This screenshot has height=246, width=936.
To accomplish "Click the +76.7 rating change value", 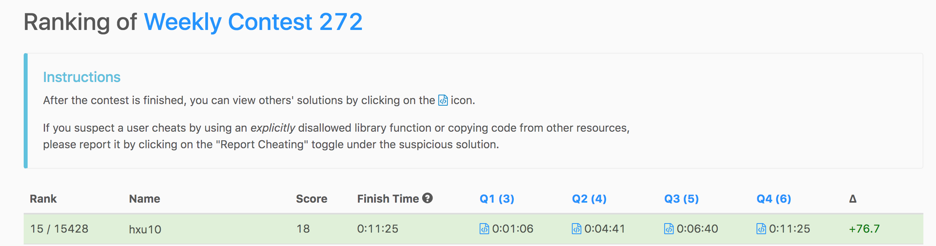I will coord(864,229).
